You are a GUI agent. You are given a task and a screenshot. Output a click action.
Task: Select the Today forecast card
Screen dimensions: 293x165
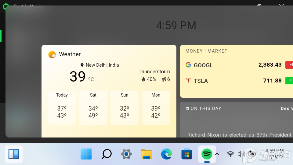click(62, 108)
